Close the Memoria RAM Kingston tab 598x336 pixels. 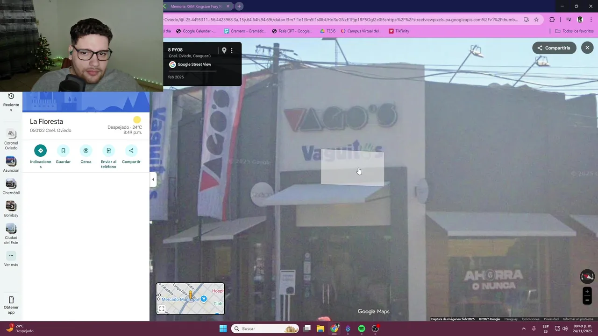click(x=228, y=7)
